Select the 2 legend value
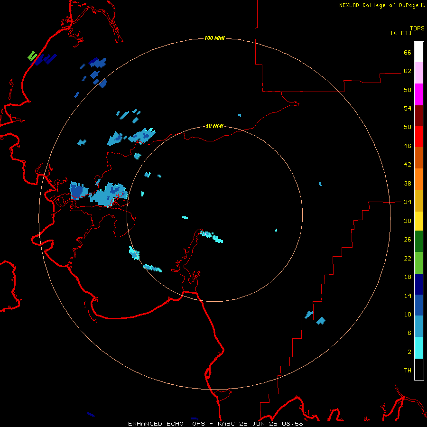 tap(409, 352)
